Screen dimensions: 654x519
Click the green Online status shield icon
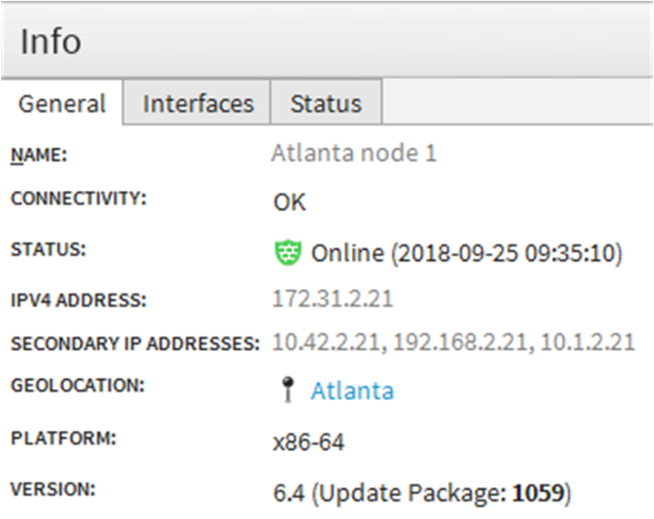click(x=287, y=252)
